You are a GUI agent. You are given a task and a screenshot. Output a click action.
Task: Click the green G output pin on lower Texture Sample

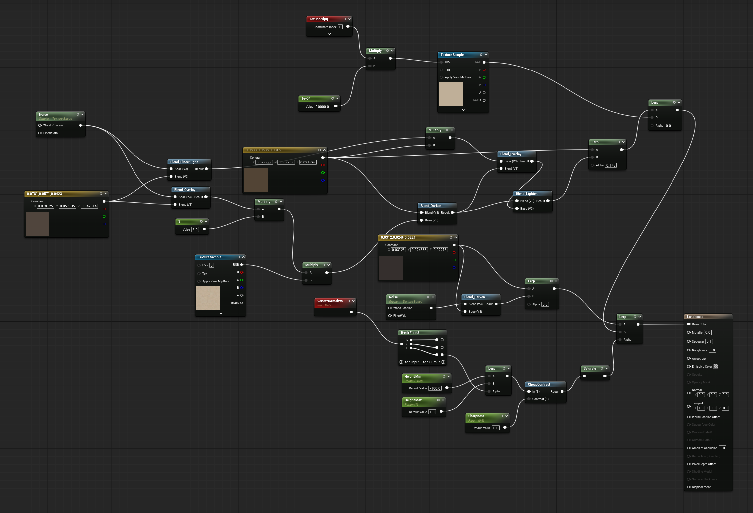242,280
